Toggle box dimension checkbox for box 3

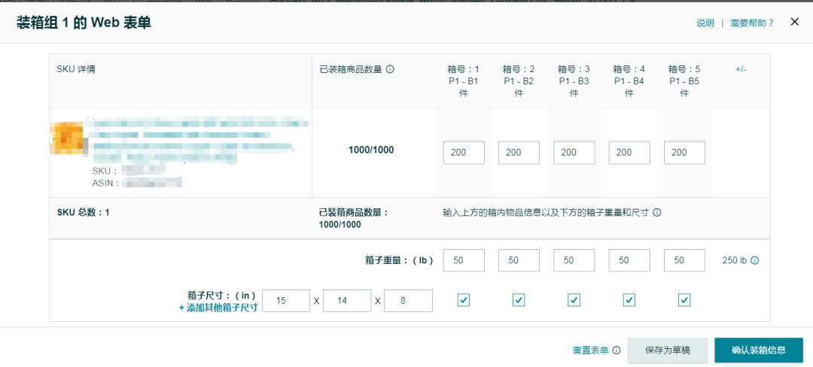[x=574, y=300]
